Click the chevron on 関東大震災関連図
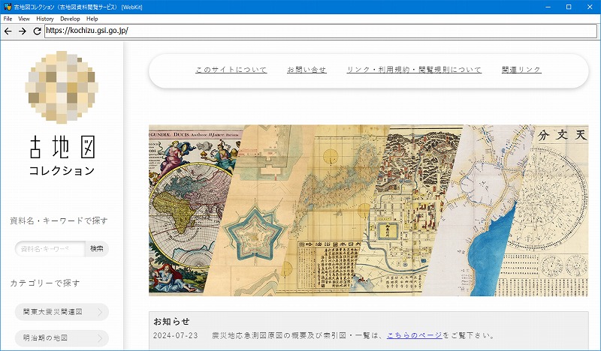The height and width of the screenshot is (351, 601). (100, 312)
